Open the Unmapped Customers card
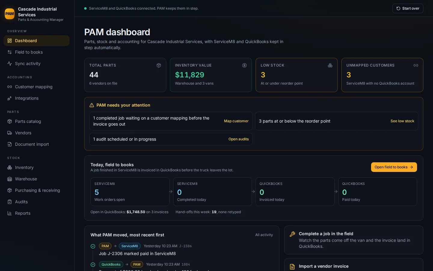 click(382, 75)
